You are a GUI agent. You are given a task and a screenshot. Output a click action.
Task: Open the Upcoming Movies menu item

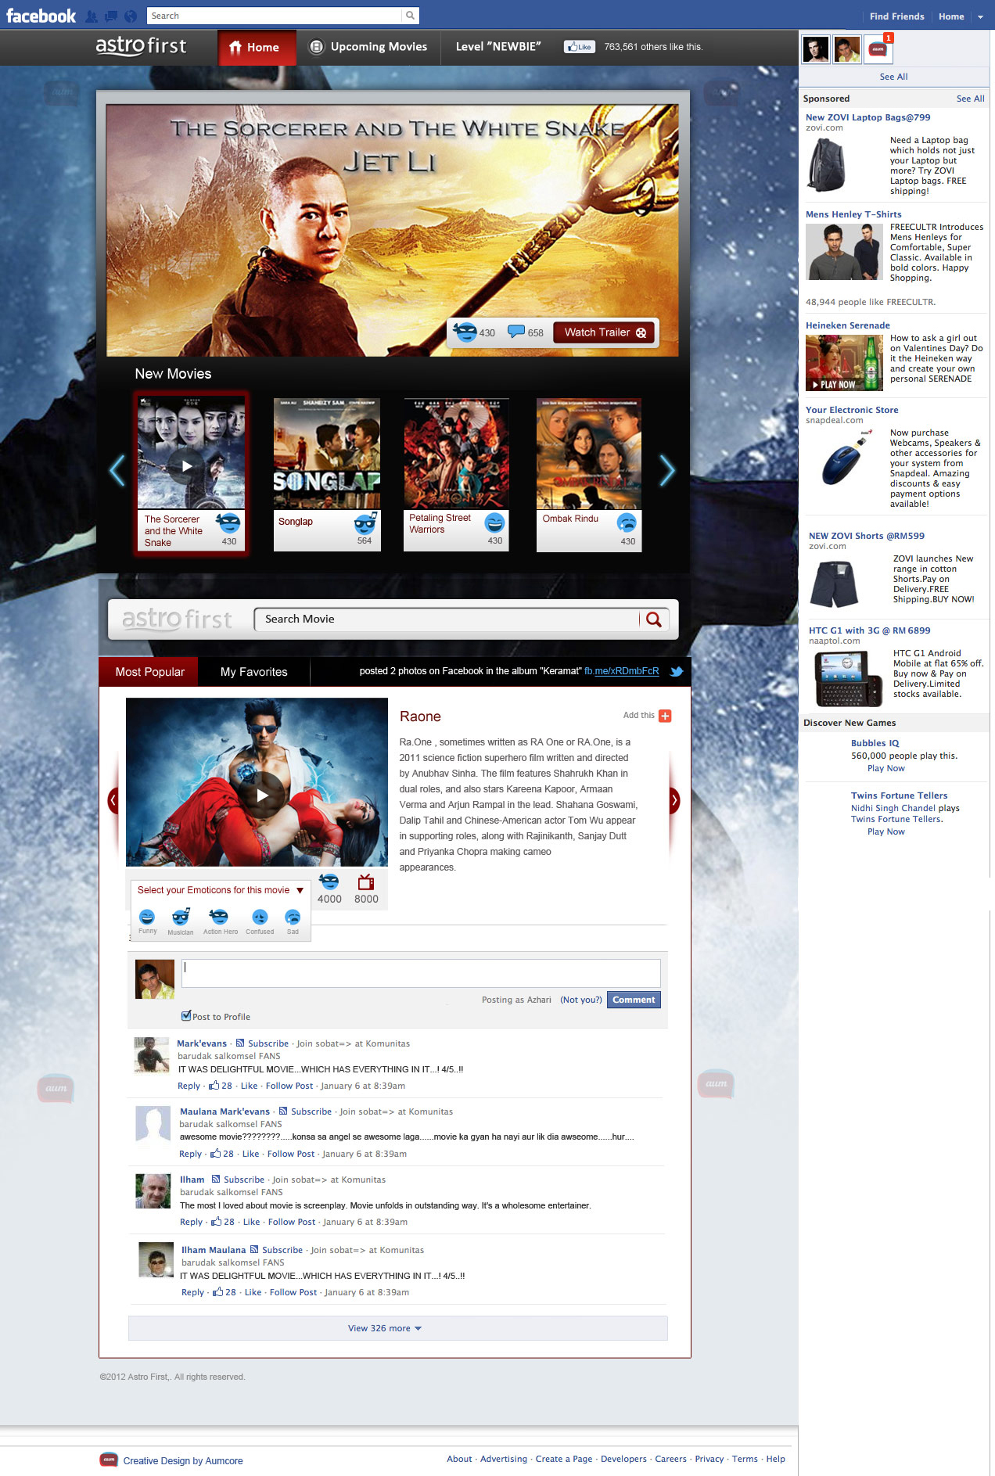368,47
